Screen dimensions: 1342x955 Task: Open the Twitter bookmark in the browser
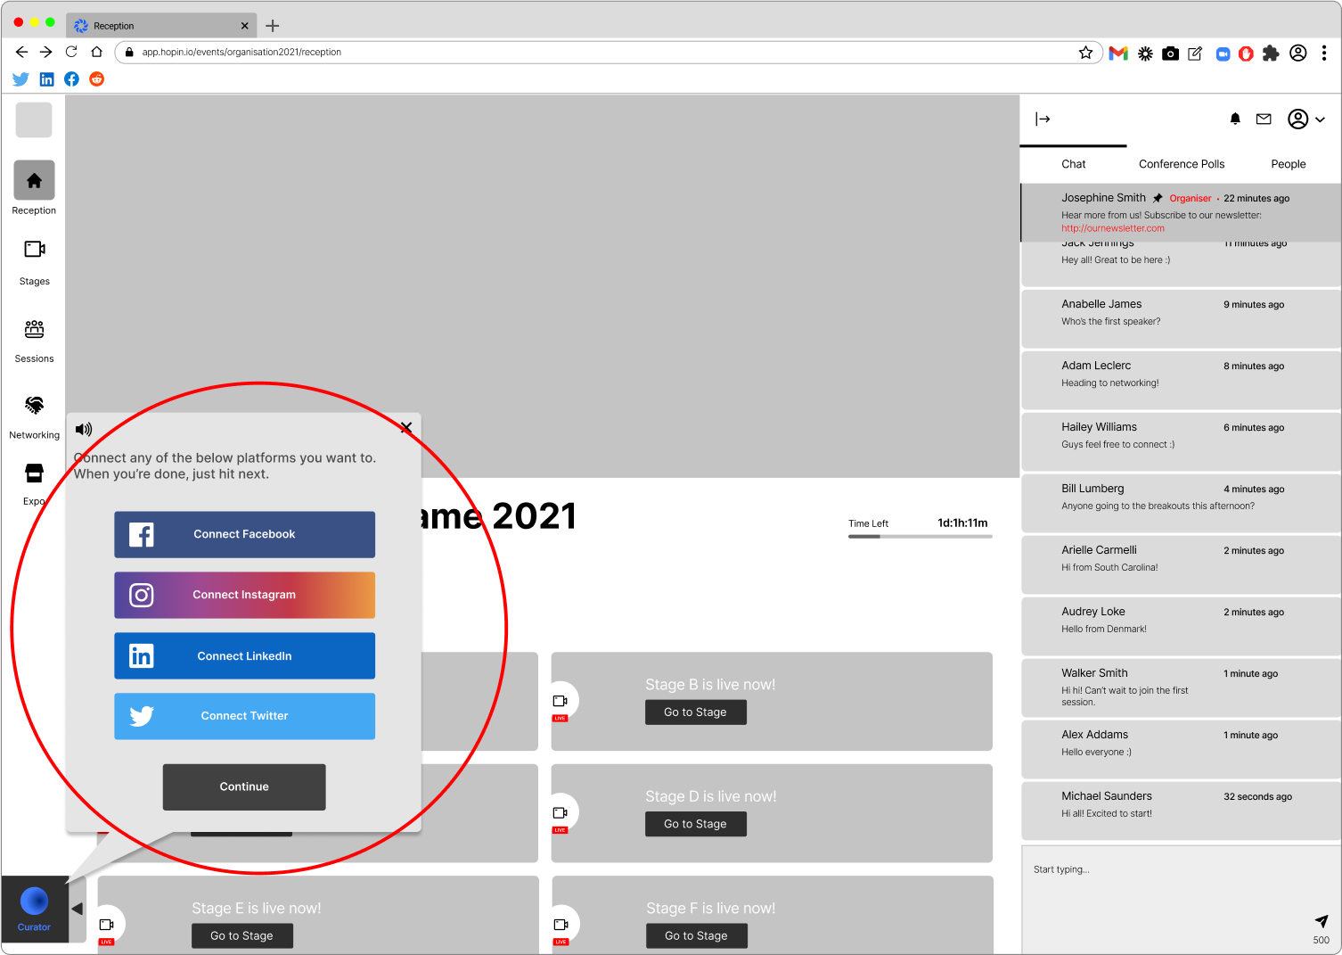21,79
